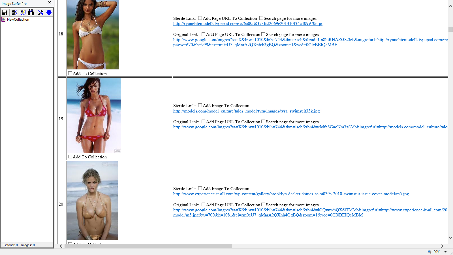Click the zoom magnifier icon in status bar
Image resolution: width=453 pixels, height=255 pixels.
(x=429, y=252)
